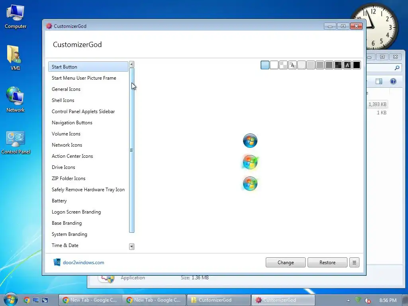Screen dimensions: 408x306
Task: Click the top start orb preview image
Action: coord(250,141)
